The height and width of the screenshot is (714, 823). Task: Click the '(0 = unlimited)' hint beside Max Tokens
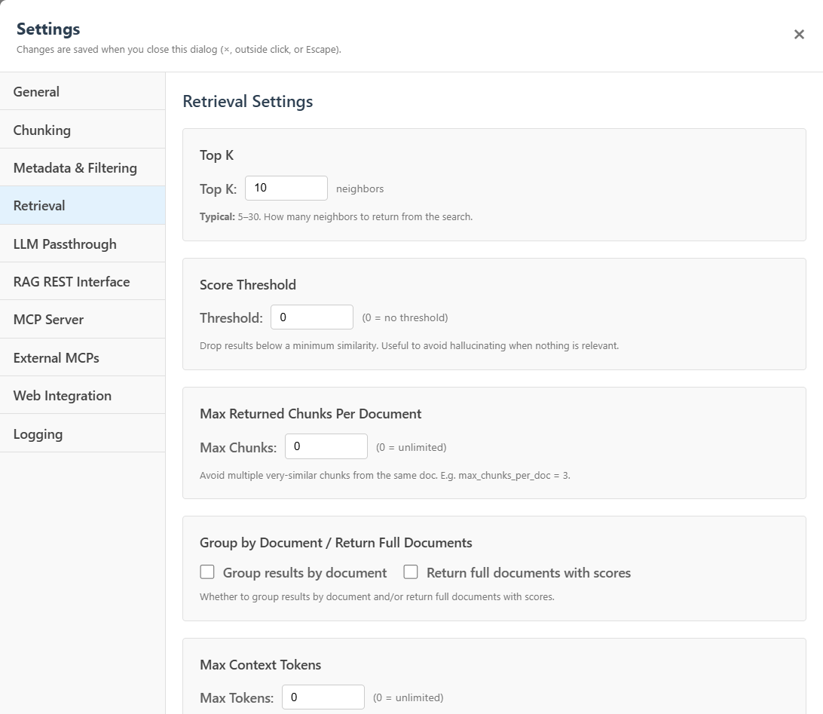coord(408,697)
